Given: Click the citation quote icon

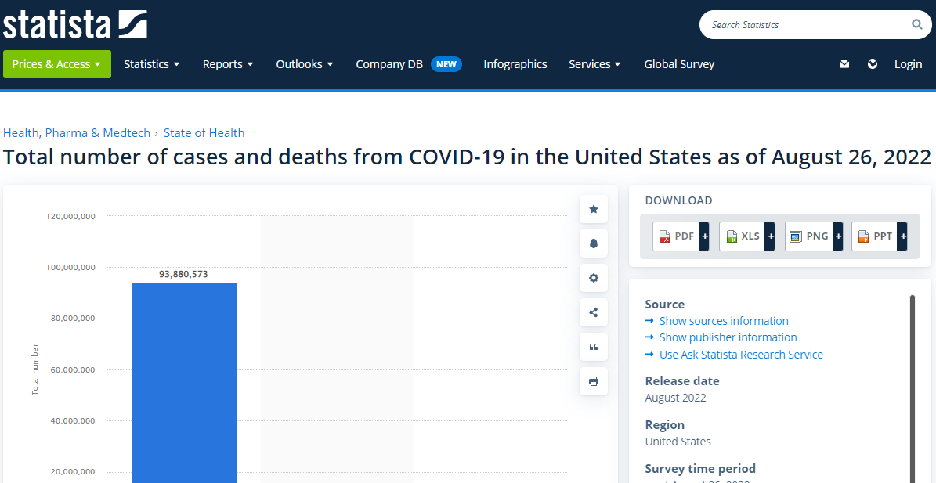Looking at the screenshot, I should (593, 347).
